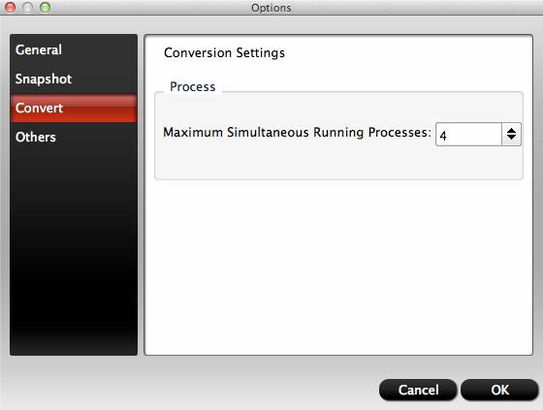Increase processes with the stepper up arrow
Image resolution: width=543 pixels, height=410 pixels.
tap(512, 130)
